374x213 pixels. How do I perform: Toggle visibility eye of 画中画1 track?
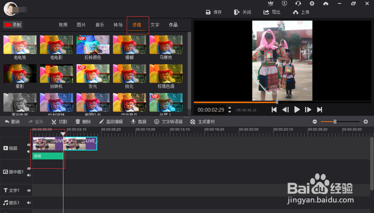click(29, 169)
